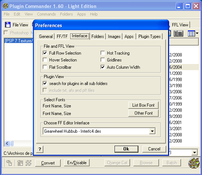202x175 pixels.
Task: Open the File menu
Action: [x=7, y=14]
